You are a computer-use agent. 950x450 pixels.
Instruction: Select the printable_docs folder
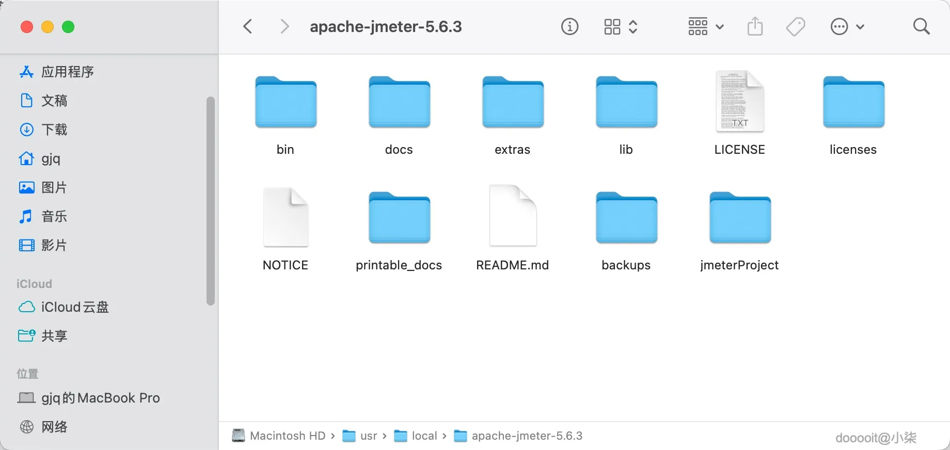pyautogui.click(x=399, y=217)
